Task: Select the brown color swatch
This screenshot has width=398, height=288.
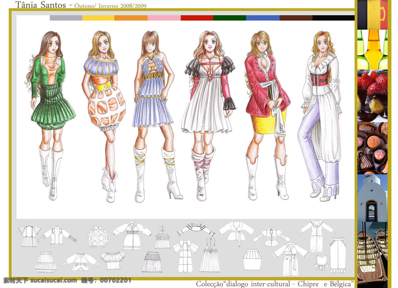Action: coord(296,18)
